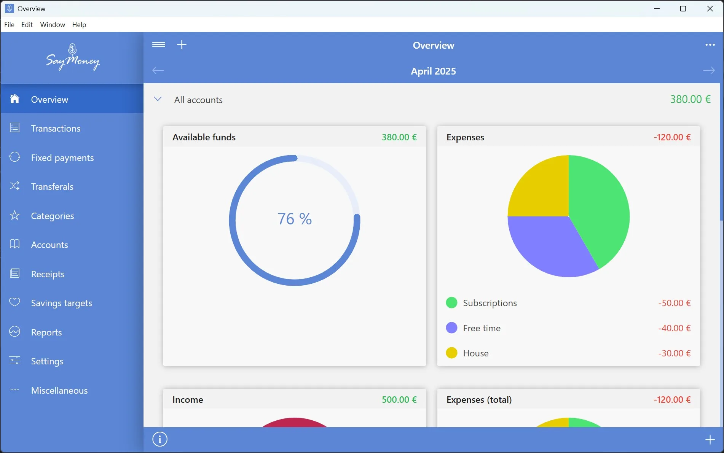Click the Free time legend row text

pyautogui.click(x=482, y=328)
